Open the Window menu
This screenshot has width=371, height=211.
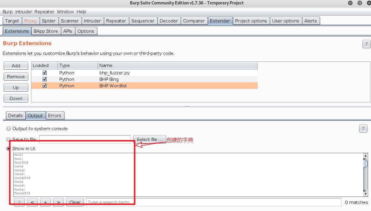tap(65, 12)
